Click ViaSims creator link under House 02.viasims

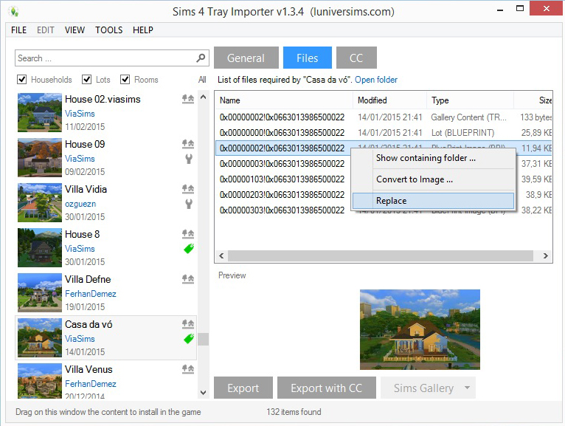(x=80, y=113)
